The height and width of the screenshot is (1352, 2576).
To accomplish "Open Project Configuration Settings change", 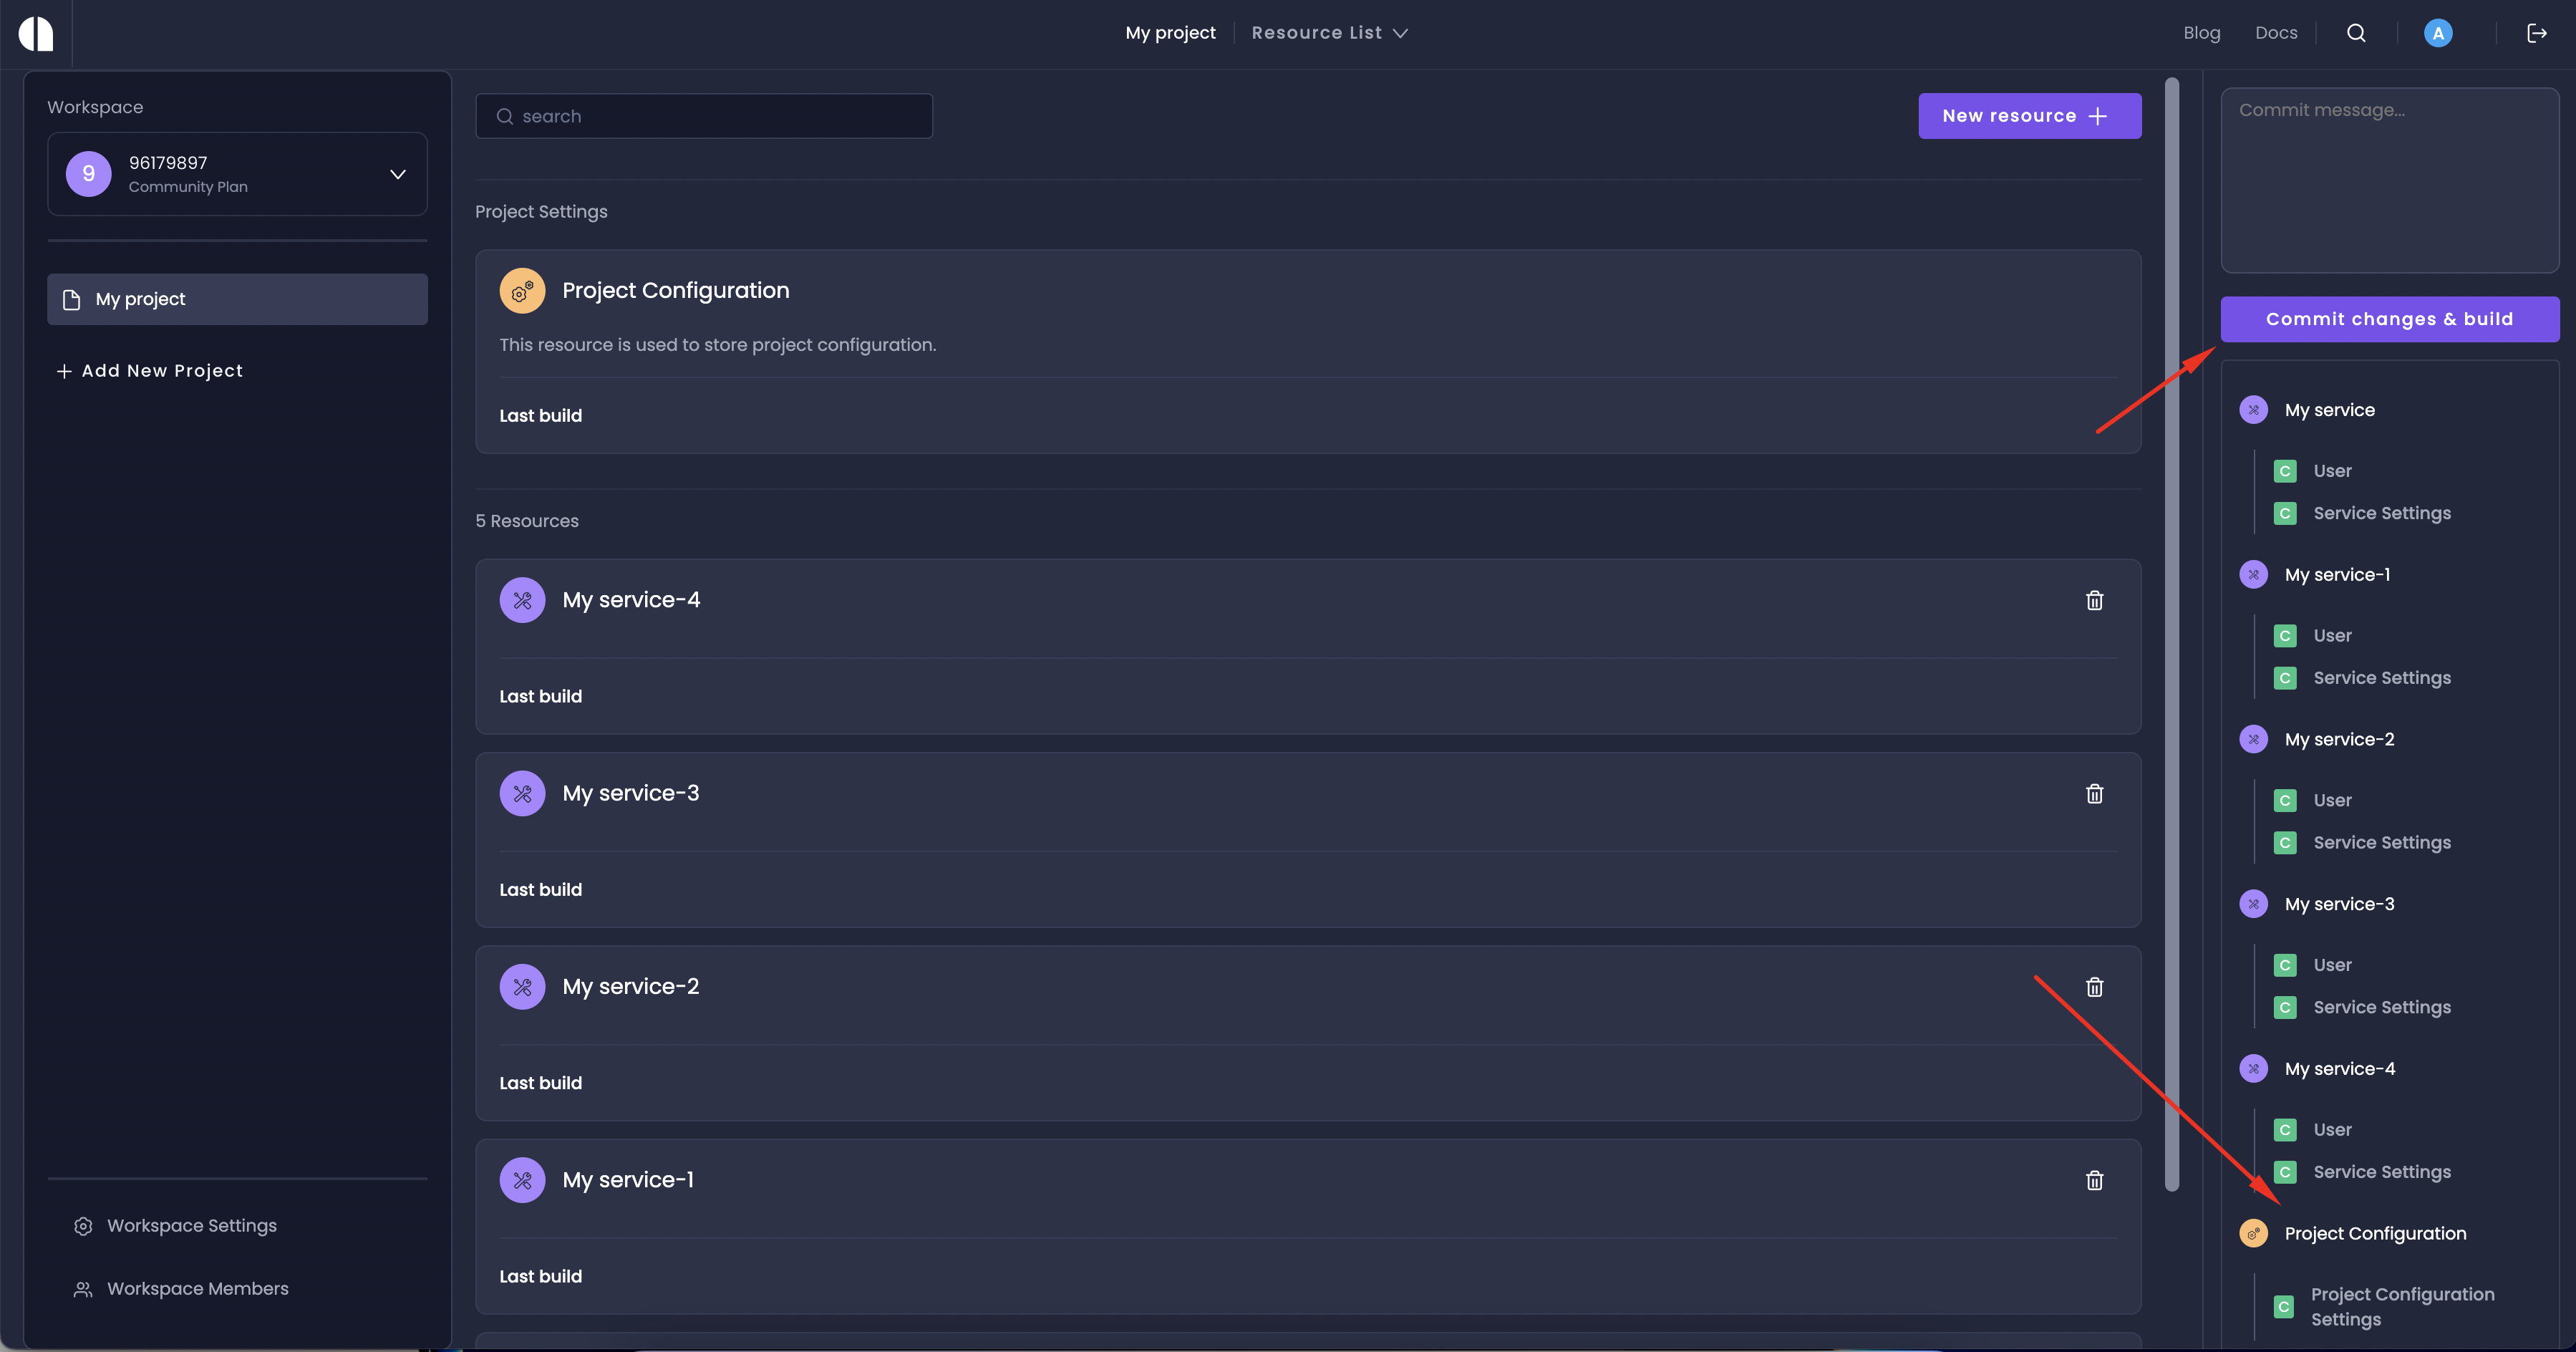I will (2402, 1307).
